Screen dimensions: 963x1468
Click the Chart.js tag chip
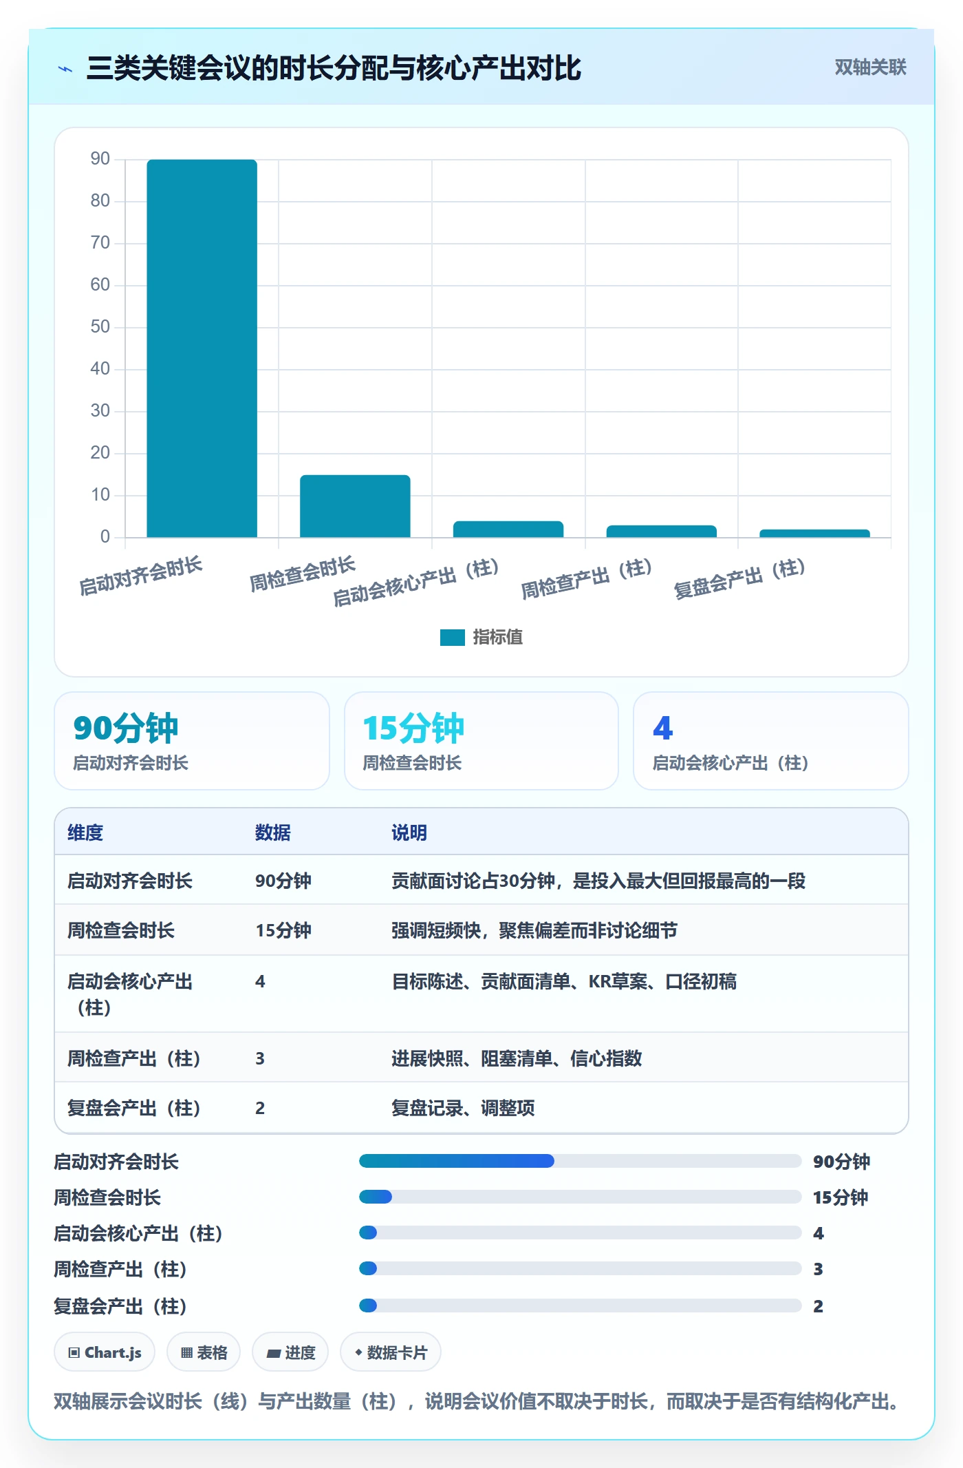point(105,1352)
